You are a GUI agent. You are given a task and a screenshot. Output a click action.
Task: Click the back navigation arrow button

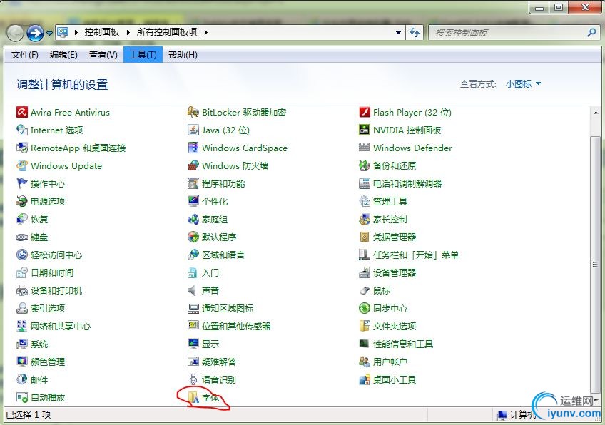click(16, 33)
